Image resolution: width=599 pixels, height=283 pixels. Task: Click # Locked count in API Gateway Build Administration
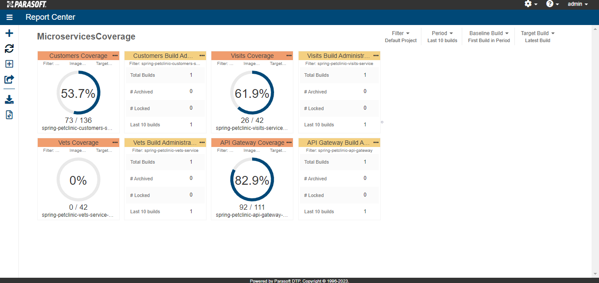365,195
